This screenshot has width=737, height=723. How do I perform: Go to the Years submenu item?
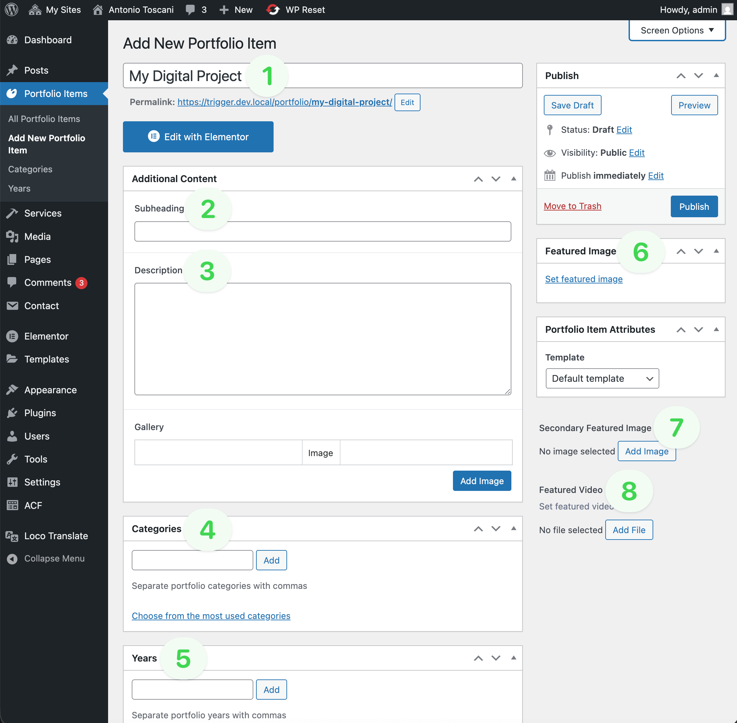click(19, 188)
